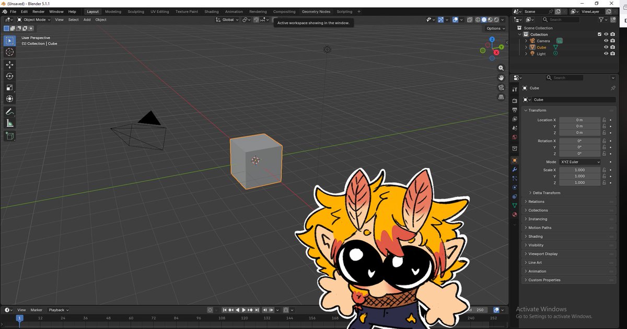Toggle lock on Location X
The image size is (627, 329).
(x=604, y=120)
